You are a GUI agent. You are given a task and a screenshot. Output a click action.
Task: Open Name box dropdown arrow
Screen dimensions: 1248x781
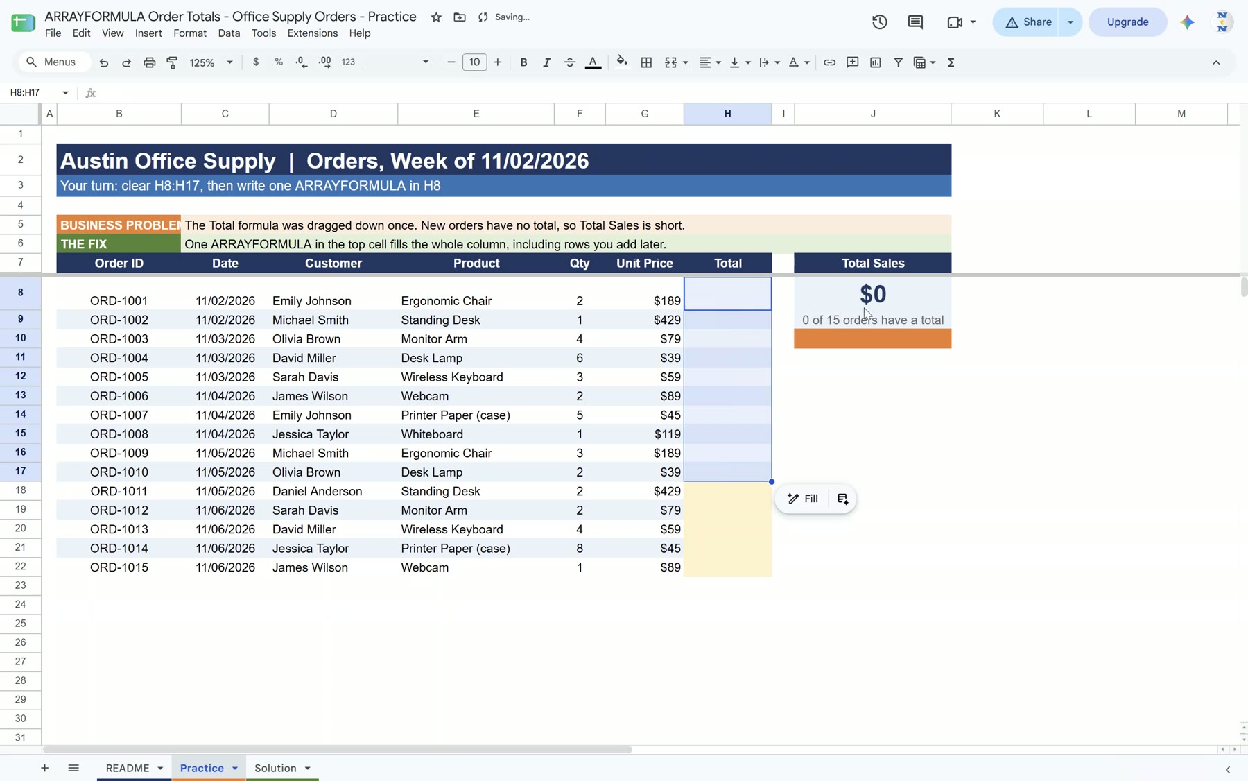point(65,92)
